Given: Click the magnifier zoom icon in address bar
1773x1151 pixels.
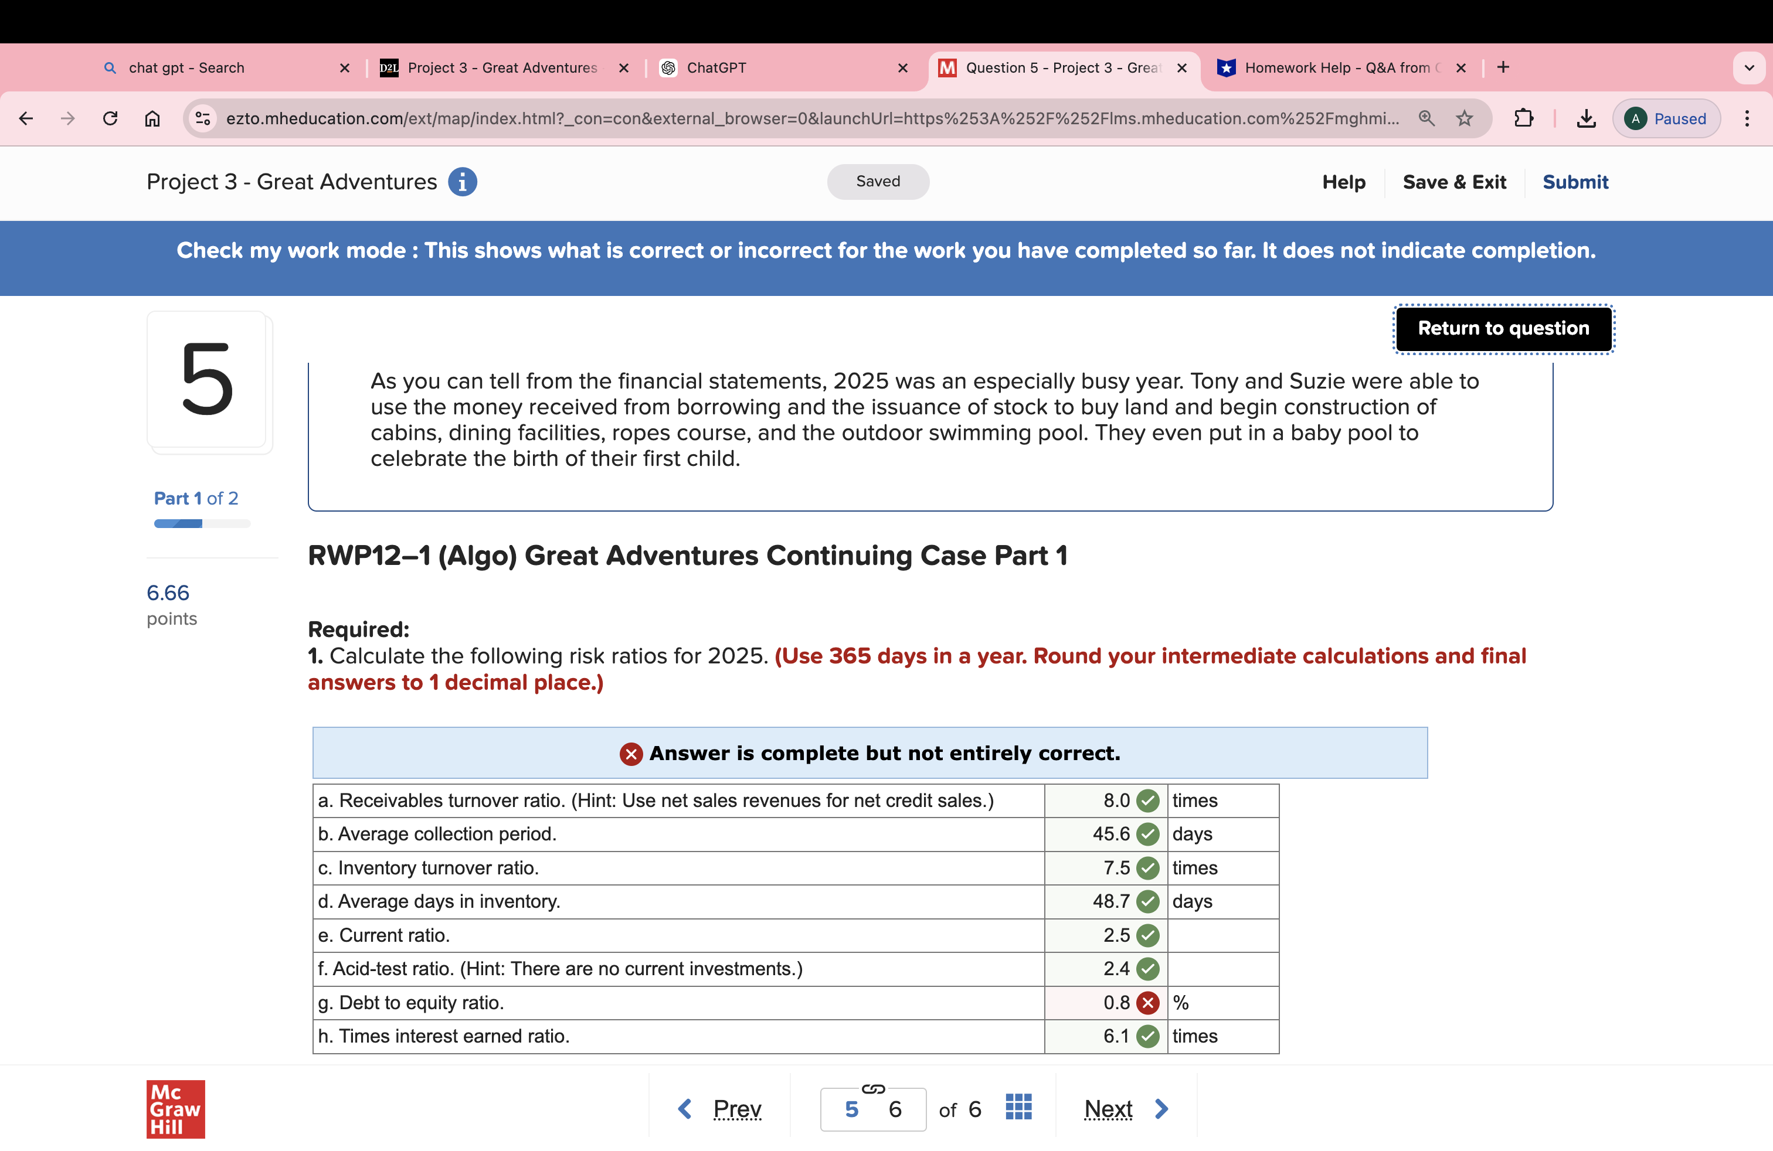Looking at the screenshot, I should (1426, 118).
